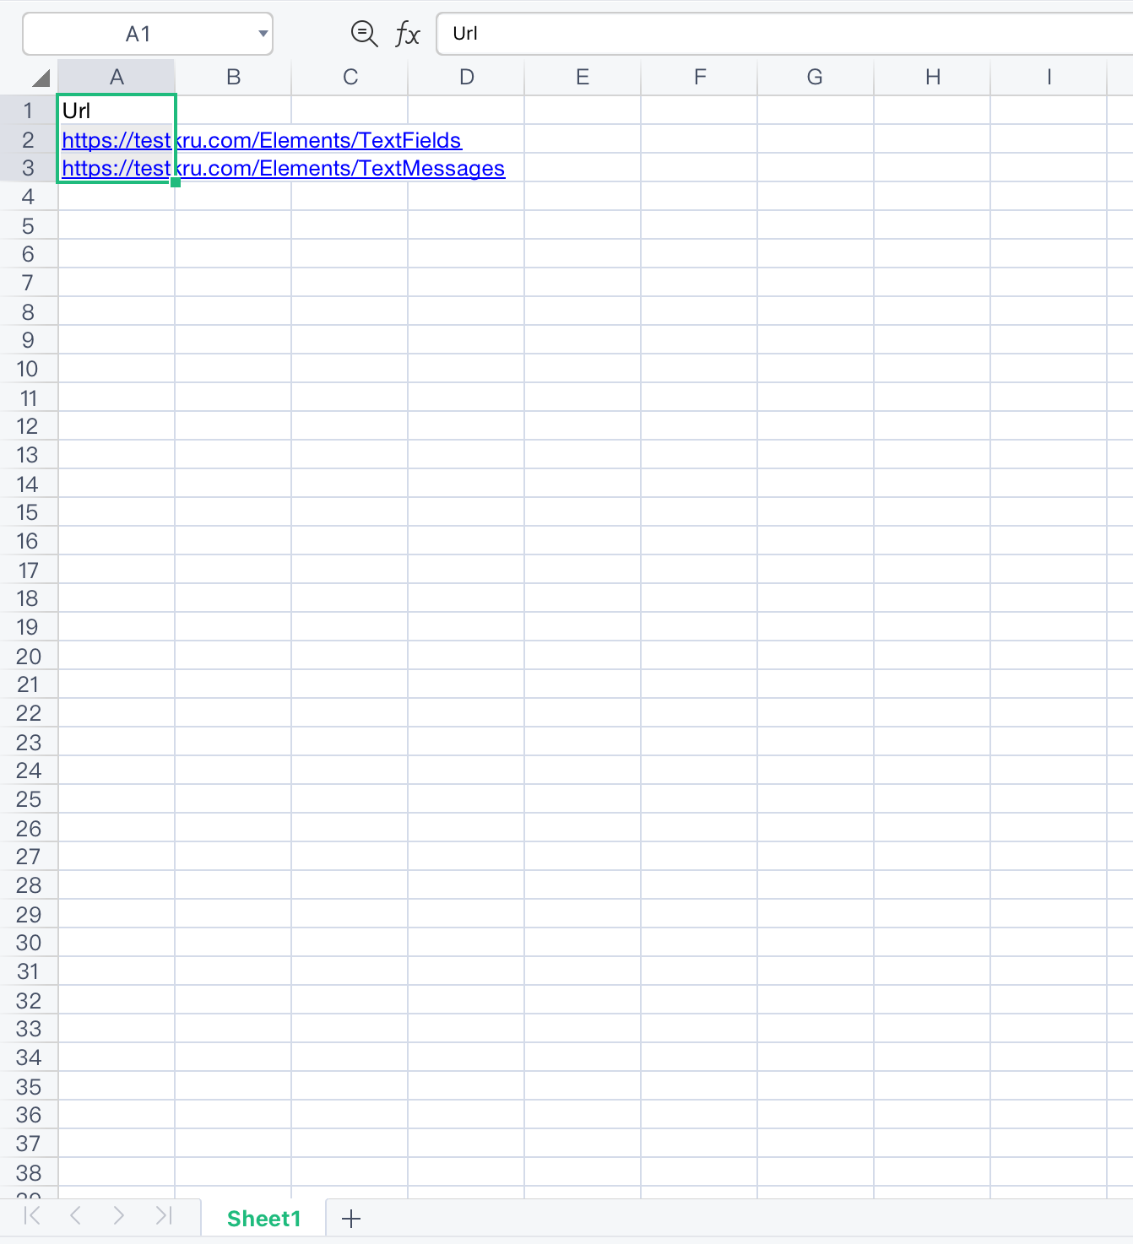Click the next-sheet arrow icon
Image resolution: width=1133 pixels, height=1244 pixels.
119,1217
